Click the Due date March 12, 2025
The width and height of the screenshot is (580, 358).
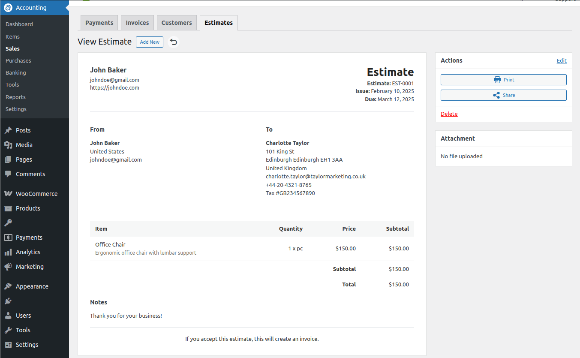(396, 99)
